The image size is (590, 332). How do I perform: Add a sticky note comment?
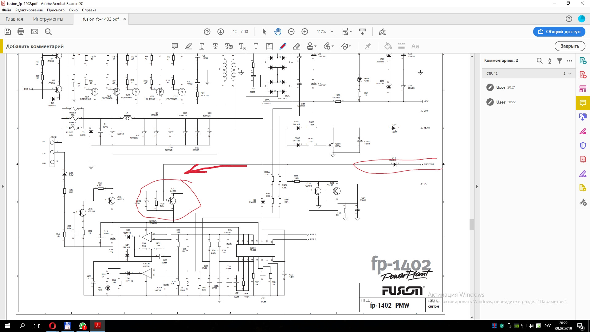point(175,46)
